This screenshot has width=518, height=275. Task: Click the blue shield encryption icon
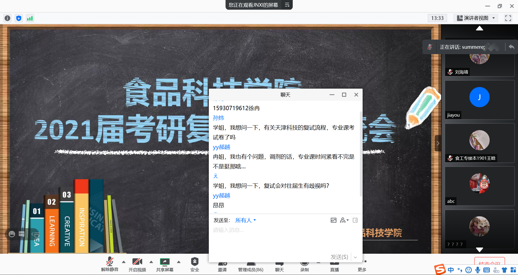[x=19, y=18]
